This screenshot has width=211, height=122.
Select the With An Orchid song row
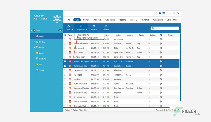pos(121,84)
